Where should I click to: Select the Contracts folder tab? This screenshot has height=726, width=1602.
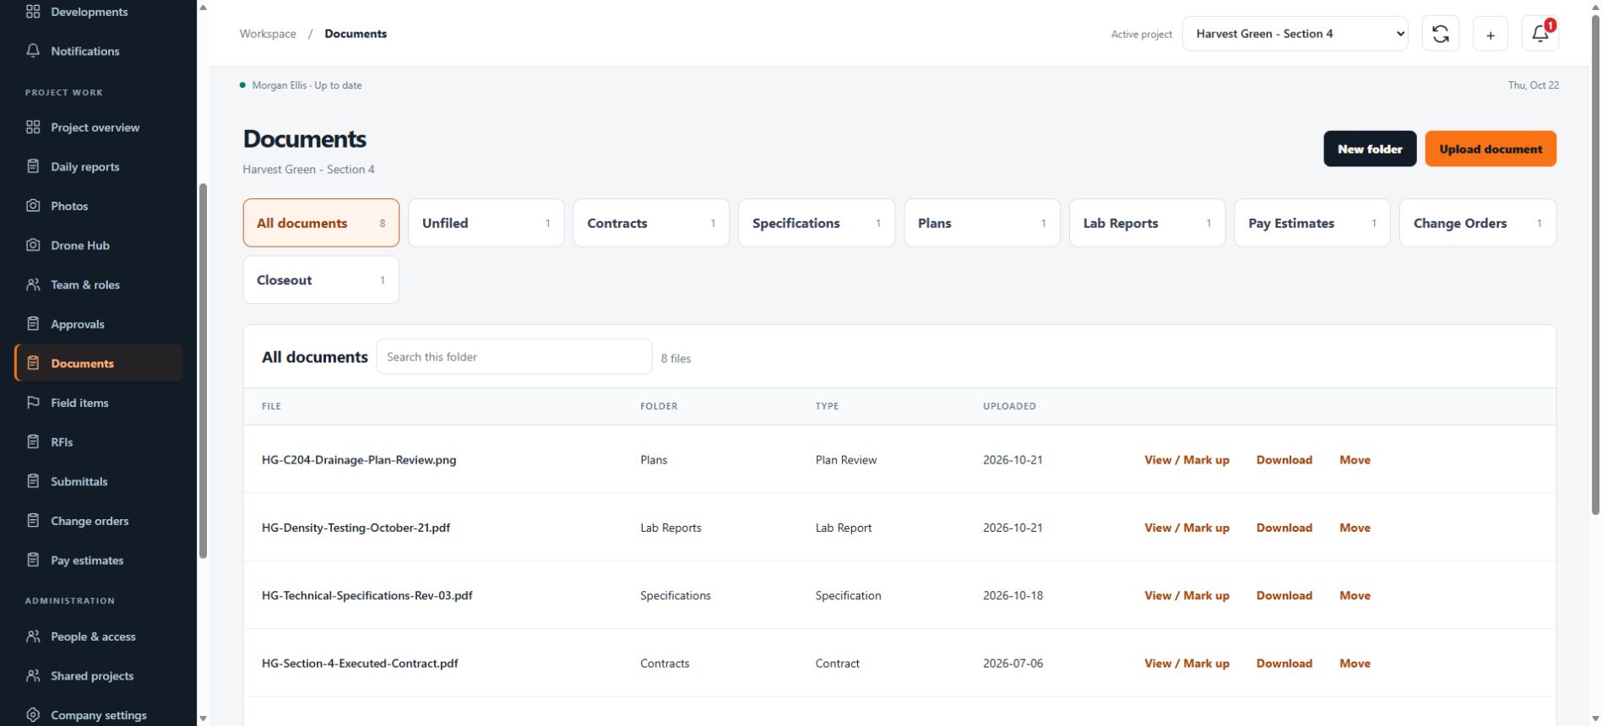[651, 223]
